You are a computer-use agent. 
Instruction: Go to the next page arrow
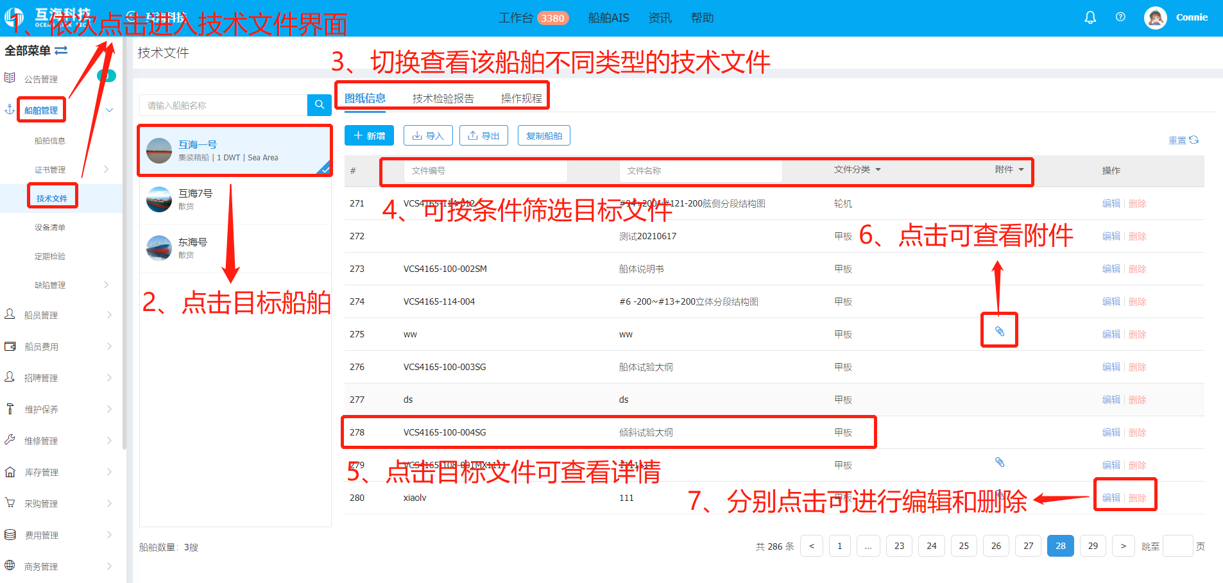[1123, 546]
